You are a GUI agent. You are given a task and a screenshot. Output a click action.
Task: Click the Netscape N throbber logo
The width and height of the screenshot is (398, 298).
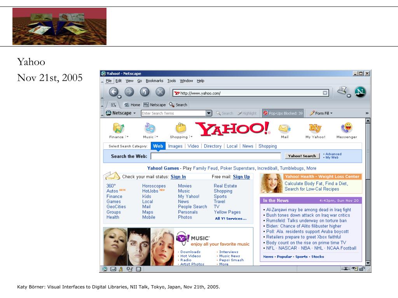360,92
